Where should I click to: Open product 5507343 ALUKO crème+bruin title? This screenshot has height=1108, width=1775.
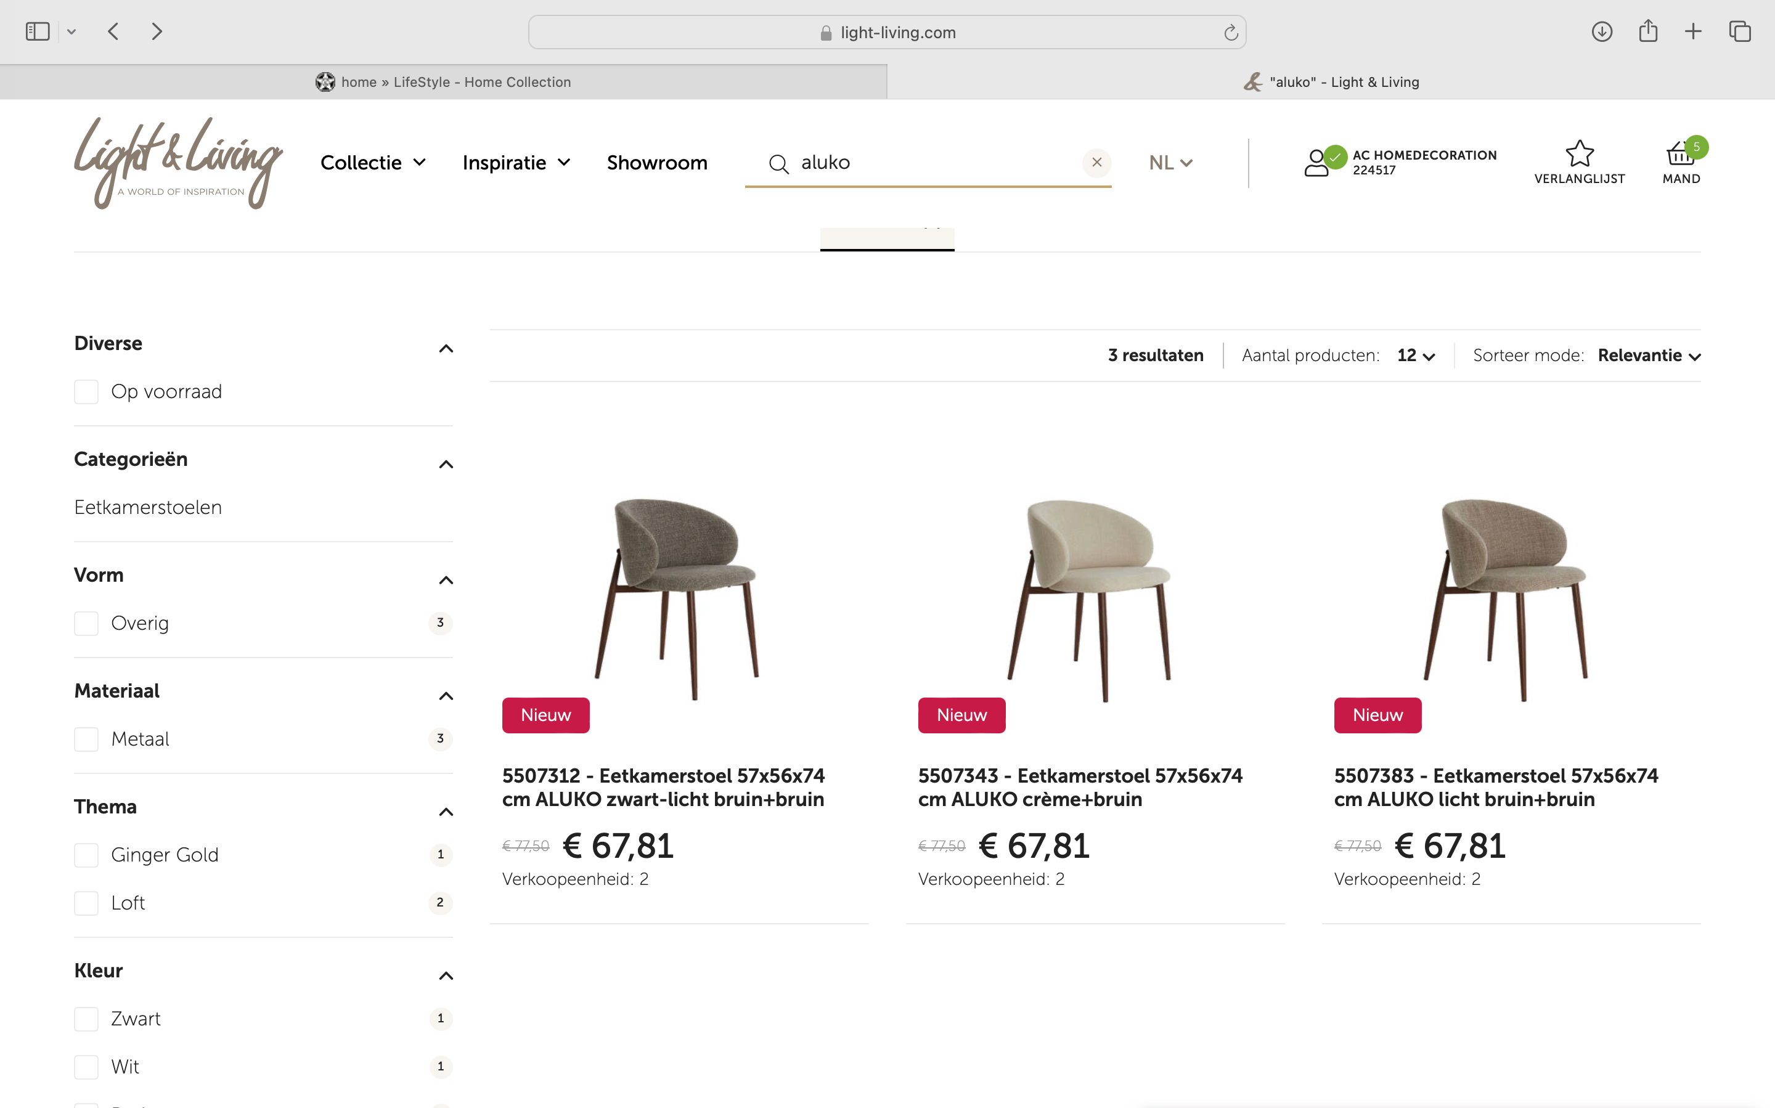(1080, 787)
